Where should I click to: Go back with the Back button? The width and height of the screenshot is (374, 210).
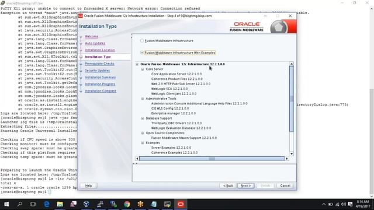coord(228,185)
